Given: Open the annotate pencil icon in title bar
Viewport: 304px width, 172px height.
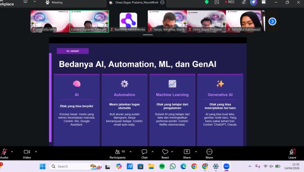Looking at the screenshot, I should tap(244, 2).
